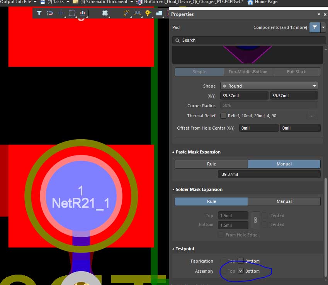Switch to the Full Stack tab
328x285 pixels.
[296, 72]
